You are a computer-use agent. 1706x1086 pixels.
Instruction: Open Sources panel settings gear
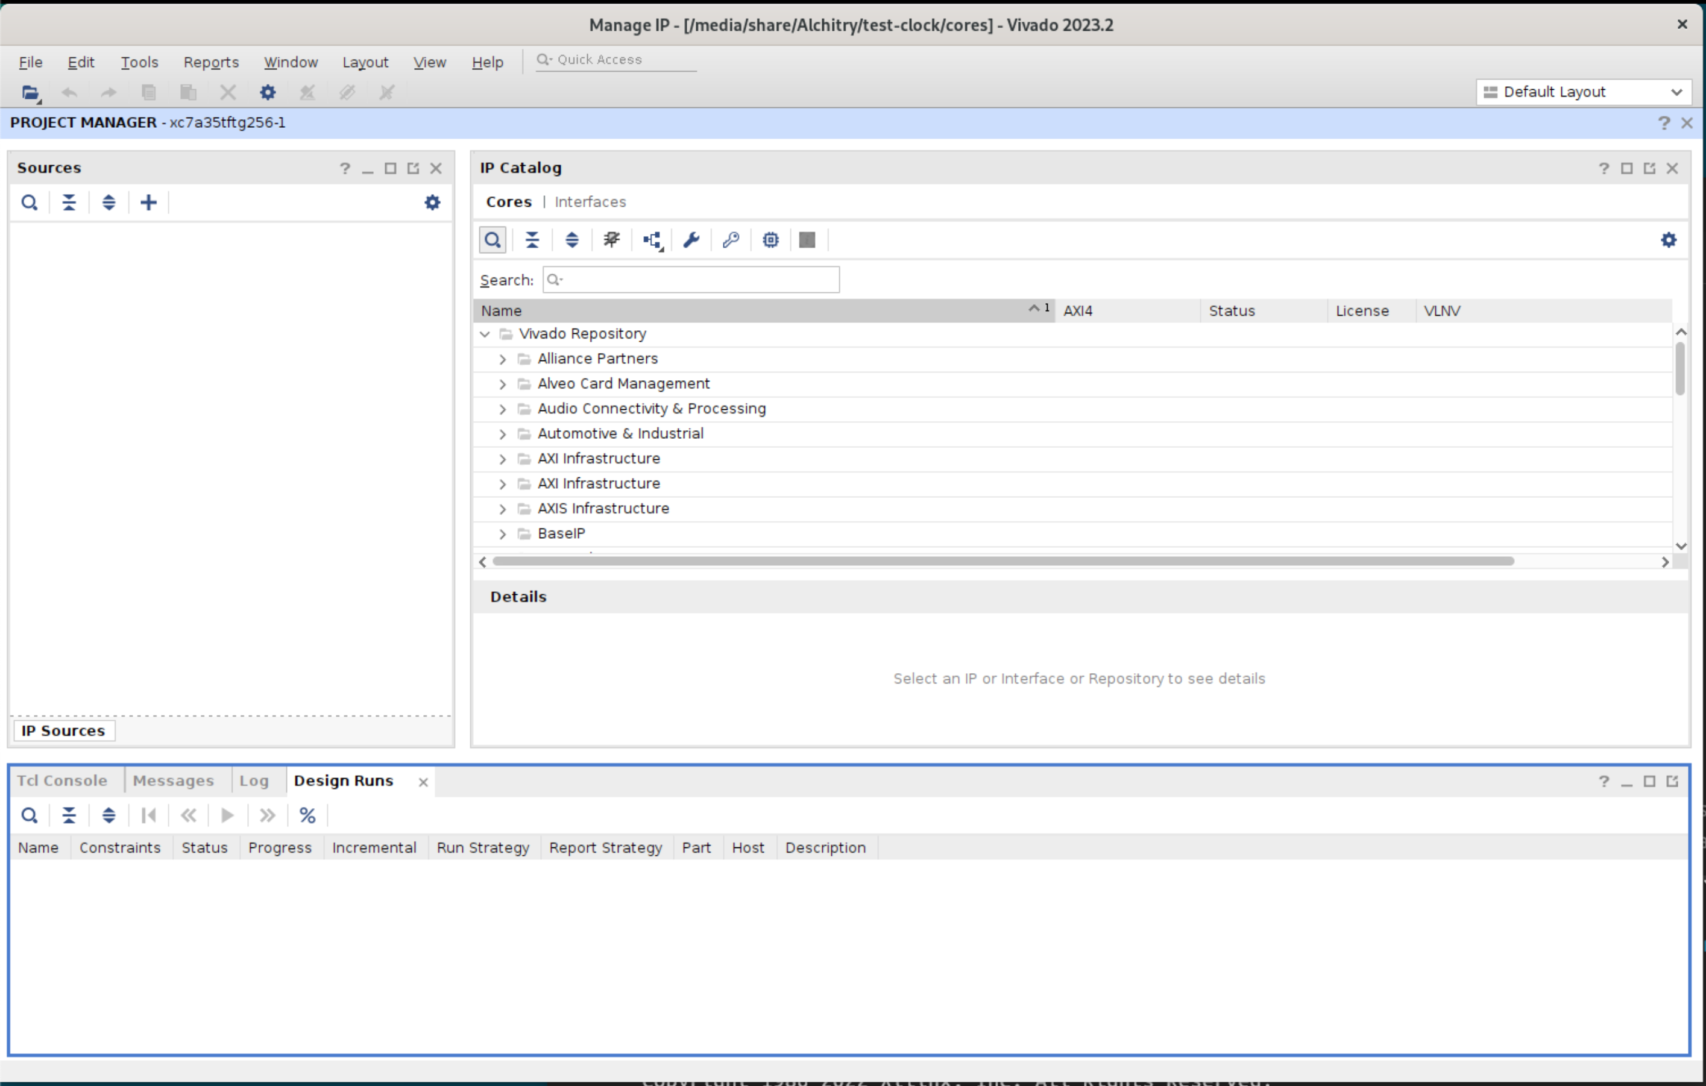432,202
